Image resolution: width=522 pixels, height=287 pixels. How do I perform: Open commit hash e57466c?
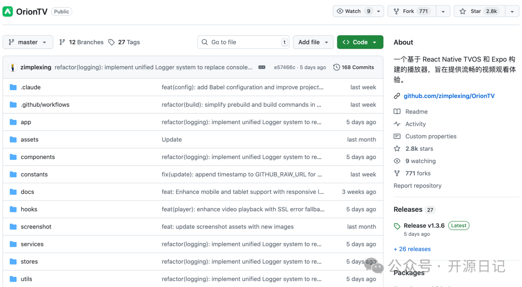[x=284, y=67]
